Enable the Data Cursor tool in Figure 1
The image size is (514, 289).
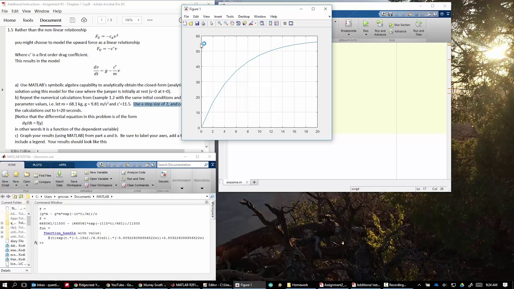pyautogui.click(x=244, y=23)
